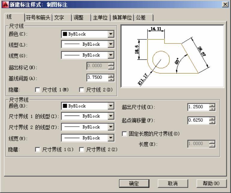Screen dimensions: 231x193
Task: Switch to the 符号和箭头 tab
Action: pos(39,18)
